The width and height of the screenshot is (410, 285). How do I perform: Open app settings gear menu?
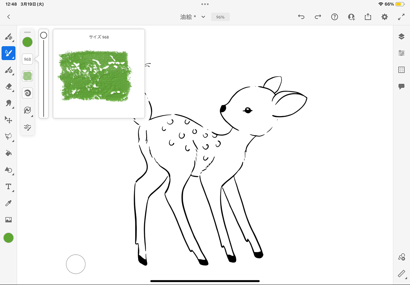point(385,17)
